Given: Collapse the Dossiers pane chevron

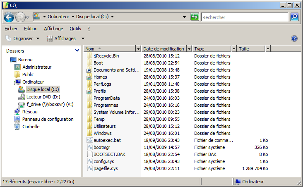Looking at the screenshot, I should tap(77, 50).
